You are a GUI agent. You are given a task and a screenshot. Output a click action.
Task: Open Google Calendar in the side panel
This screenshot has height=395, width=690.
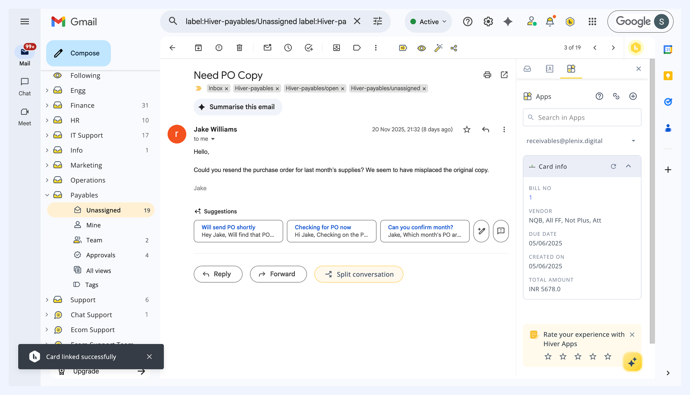click(x=668, y=50)
